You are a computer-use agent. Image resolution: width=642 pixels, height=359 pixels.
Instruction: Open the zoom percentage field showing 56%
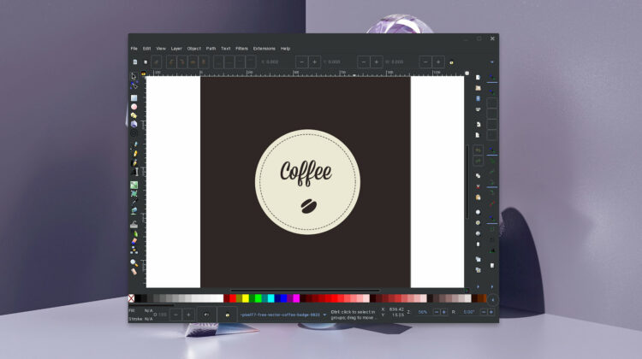coord(422,312)
